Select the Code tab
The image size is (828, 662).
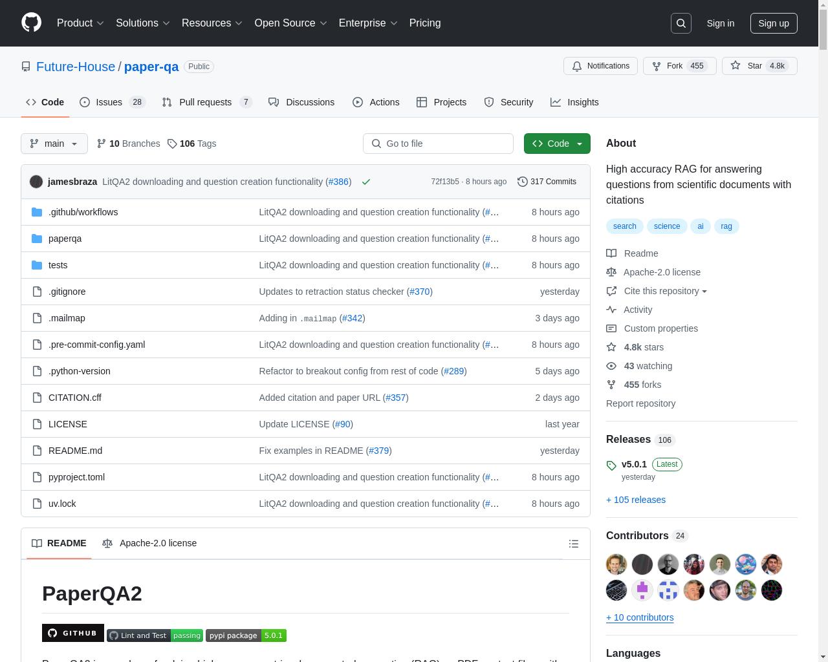coord(45,102)
